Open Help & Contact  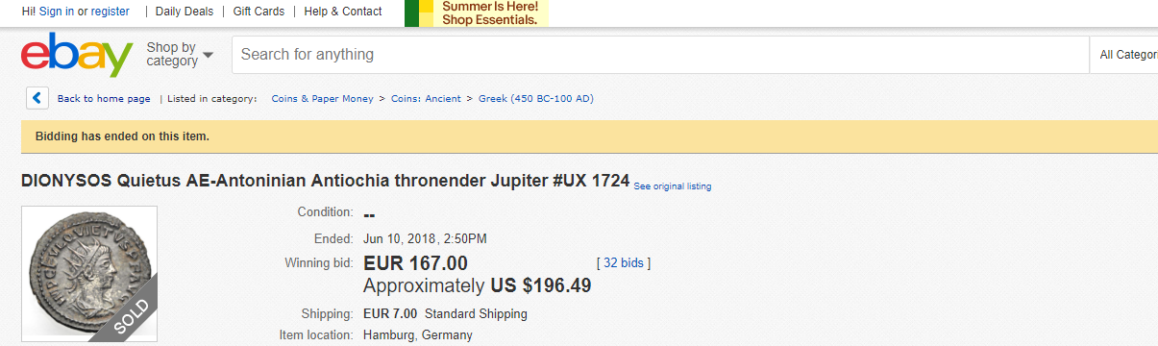pos(342,12)
